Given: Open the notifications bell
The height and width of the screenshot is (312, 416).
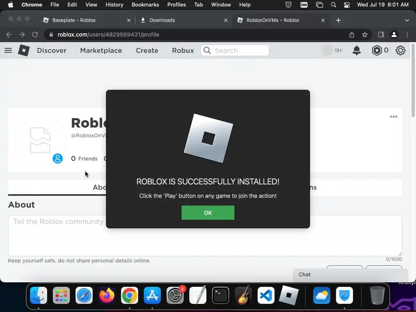Looking at the screenshot, I should 357,50.
